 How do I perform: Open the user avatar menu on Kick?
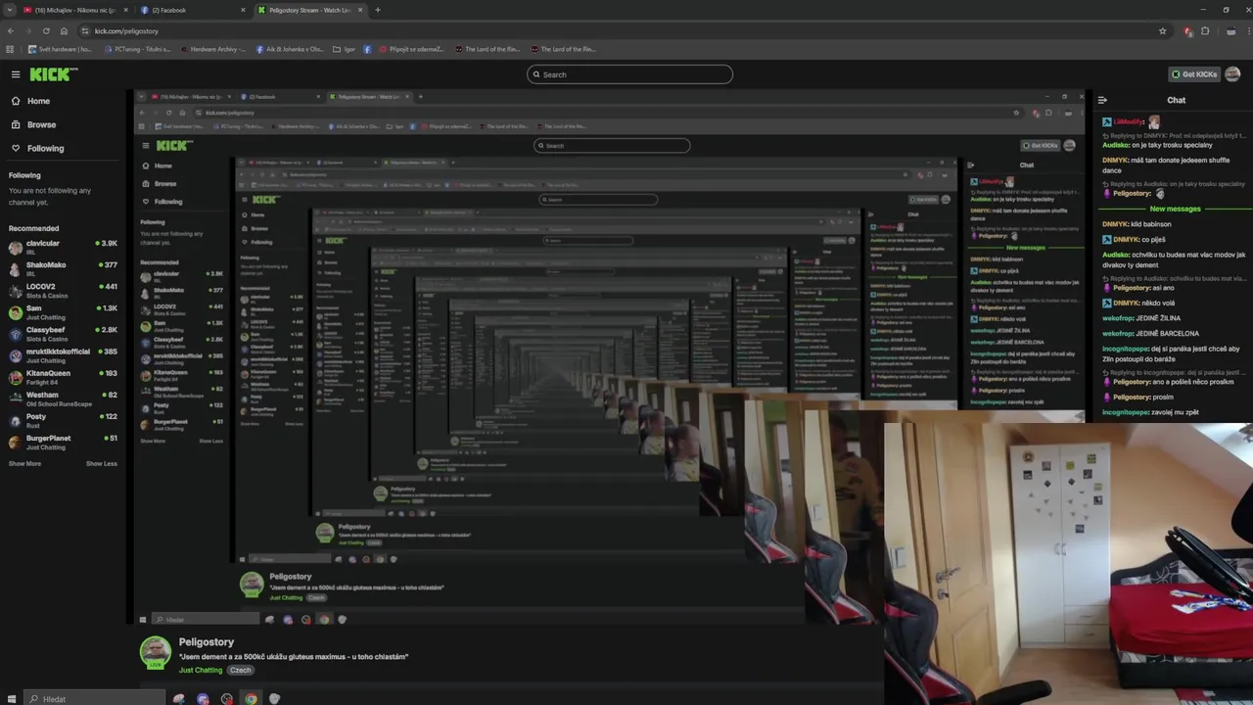coord(1233,74)
